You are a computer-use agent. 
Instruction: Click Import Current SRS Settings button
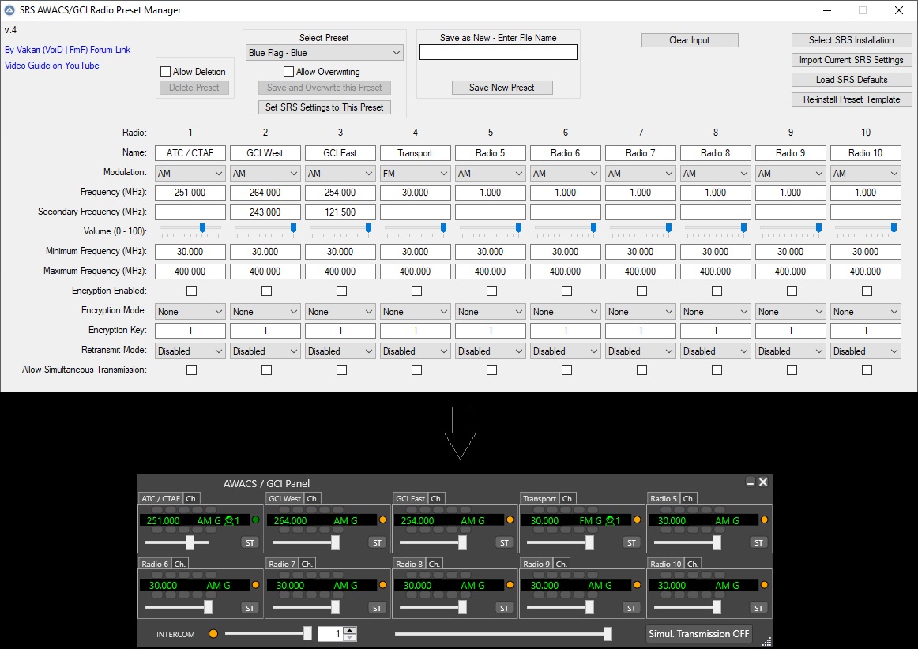[x=852, y=60]
